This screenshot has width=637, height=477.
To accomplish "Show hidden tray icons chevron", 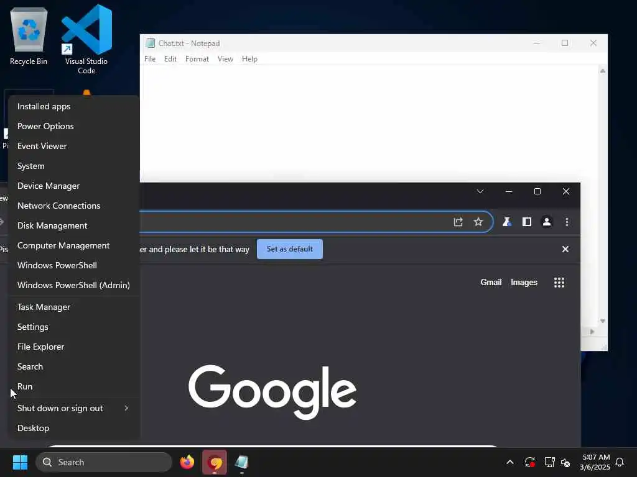I will click(510, 462).
